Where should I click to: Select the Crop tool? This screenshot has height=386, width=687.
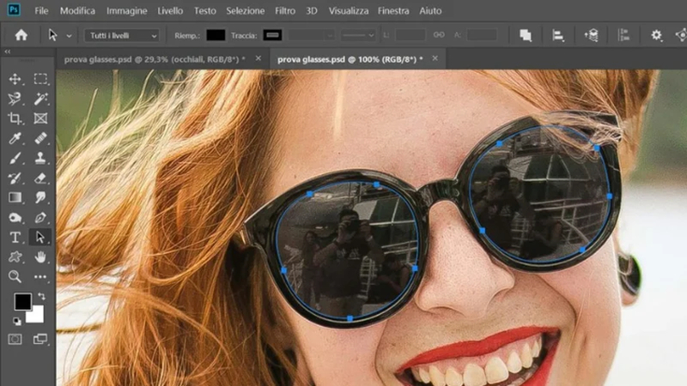coord(15,118)
